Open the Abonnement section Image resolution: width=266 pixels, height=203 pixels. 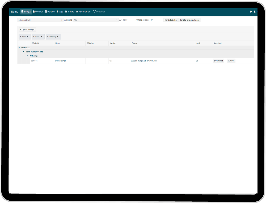pos(83,12)
